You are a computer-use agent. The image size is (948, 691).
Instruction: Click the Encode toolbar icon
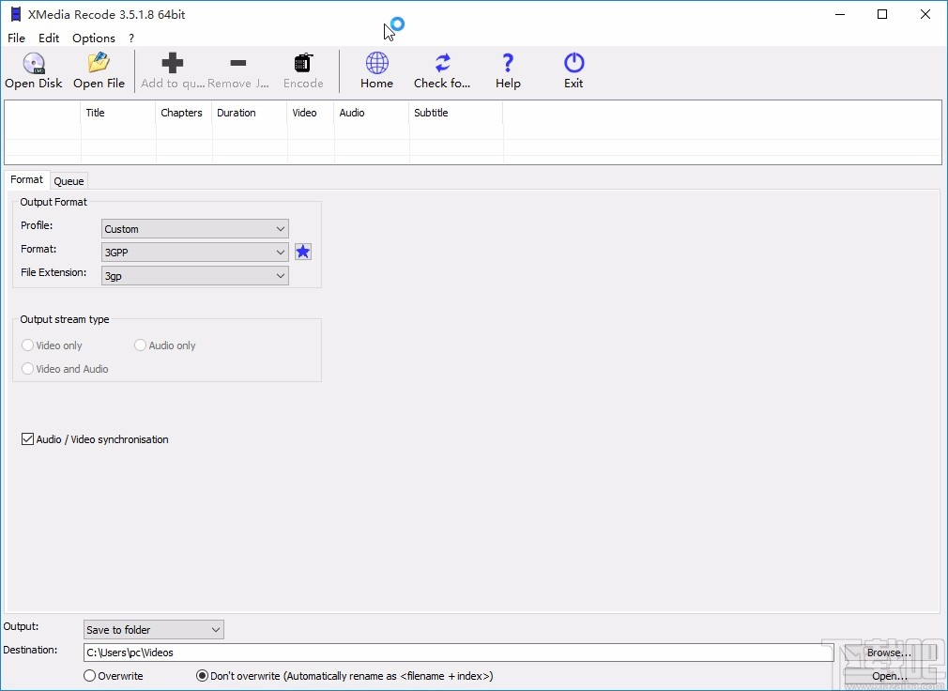point(303,64)
